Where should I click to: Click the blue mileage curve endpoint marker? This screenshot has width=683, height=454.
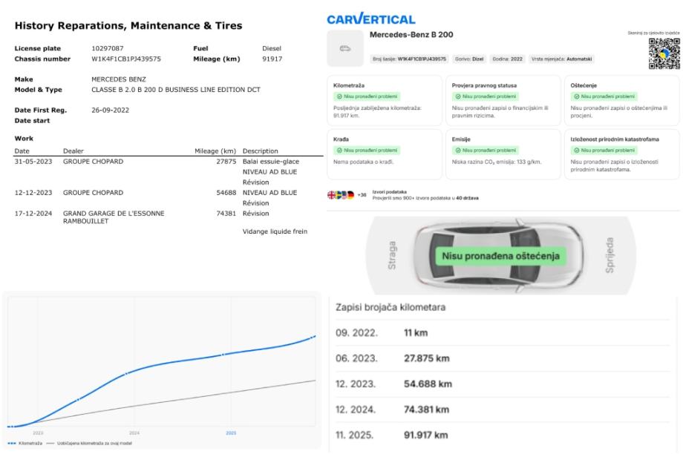313,337
